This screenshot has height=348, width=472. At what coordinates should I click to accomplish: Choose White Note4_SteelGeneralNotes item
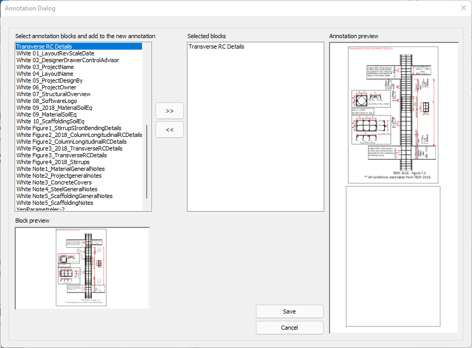coord(57,189)
